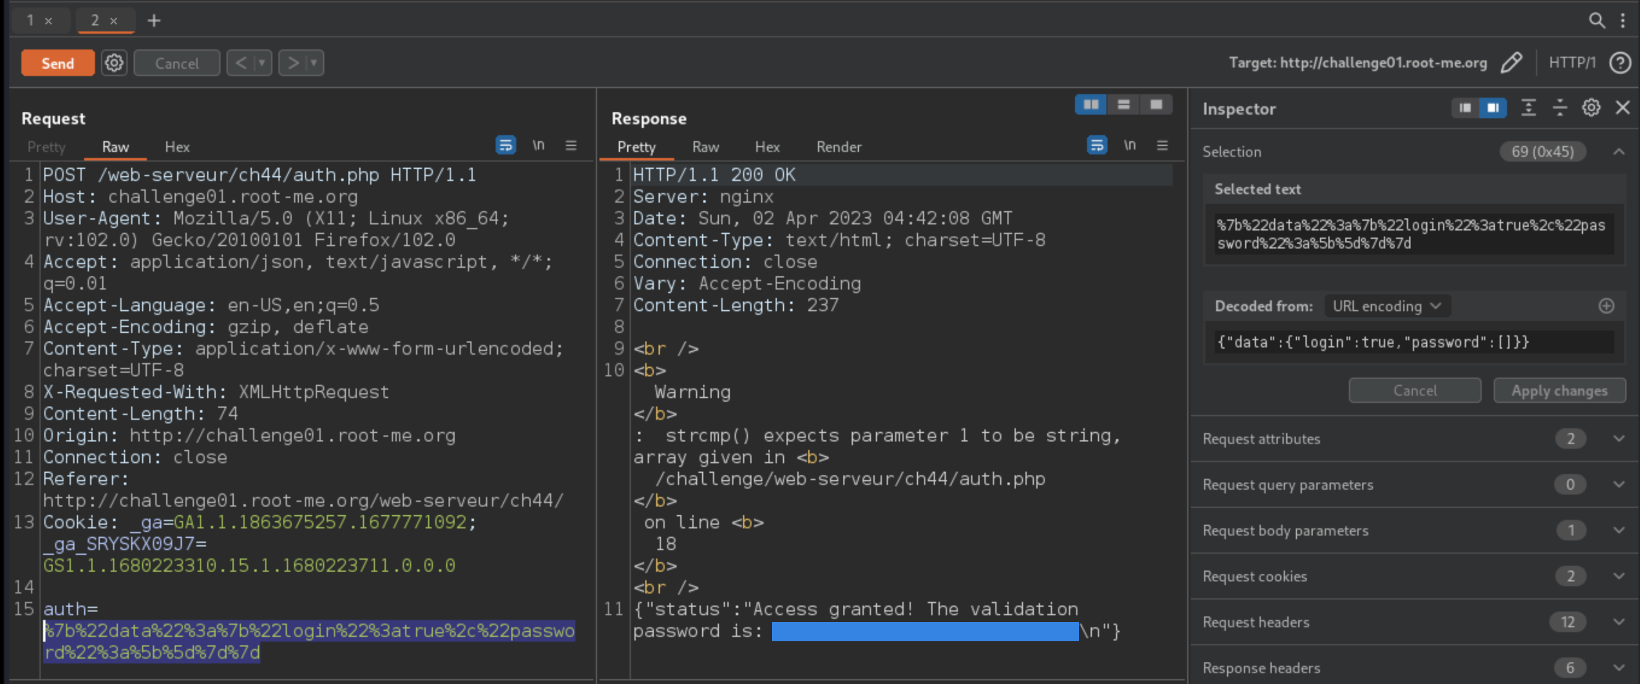Click Apply changes in Inspector
1640x684 pixels.
[1559, 391]
